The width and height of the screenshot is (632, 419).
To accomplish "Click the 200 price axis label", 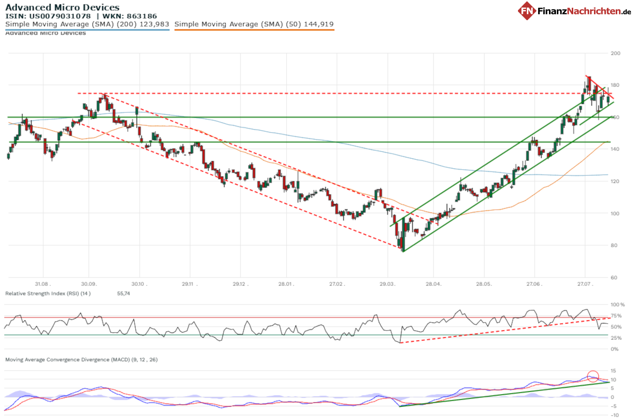I will pos(615,53).
